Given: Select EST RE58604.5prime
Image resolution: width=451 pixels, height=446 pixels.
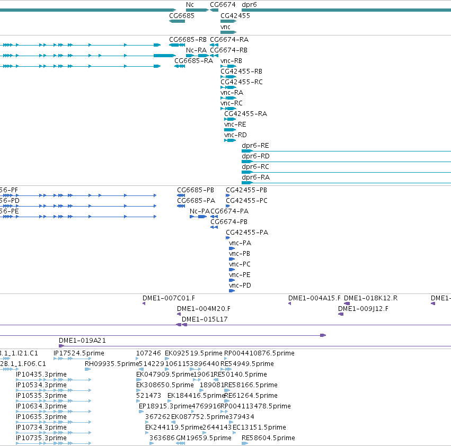Looking at the screenshot, I should (x=268, y=438).
